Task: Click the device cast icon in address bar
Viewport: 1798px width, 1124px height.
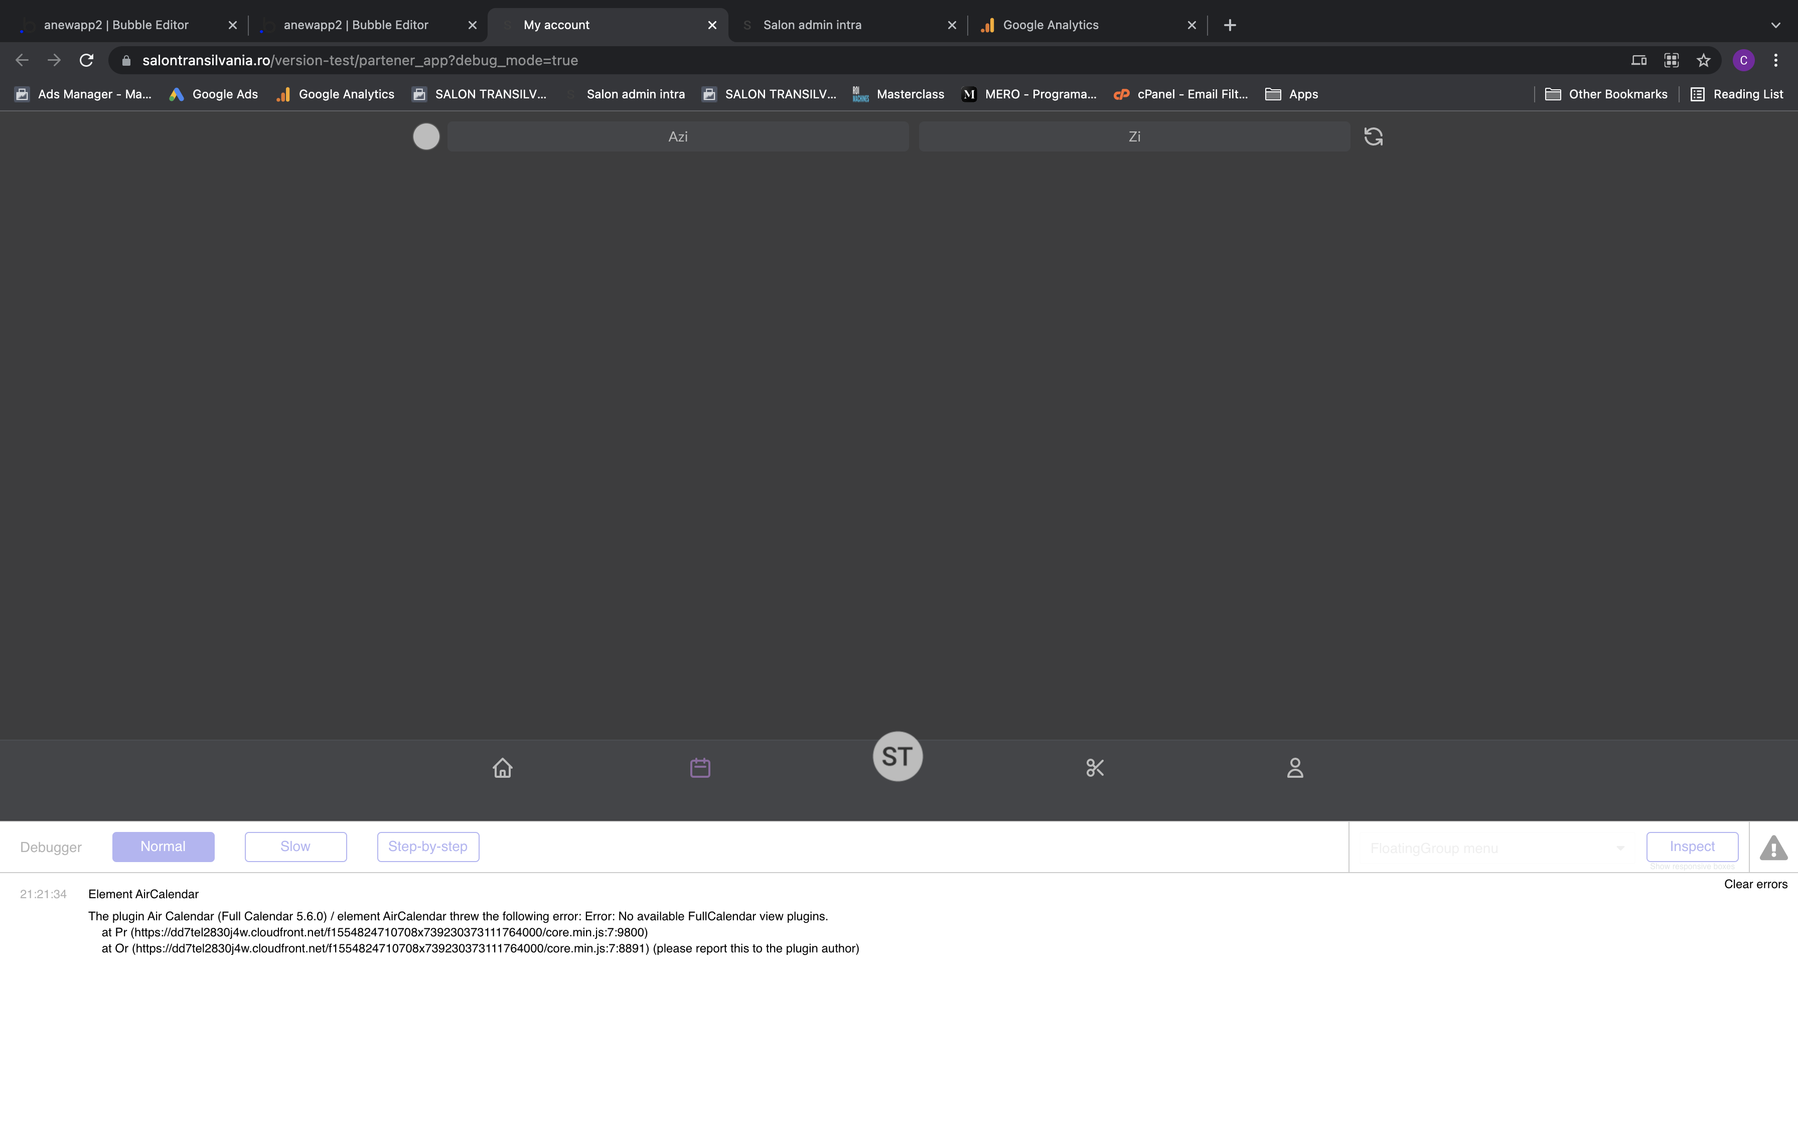Action: (x=1639, y=60)
